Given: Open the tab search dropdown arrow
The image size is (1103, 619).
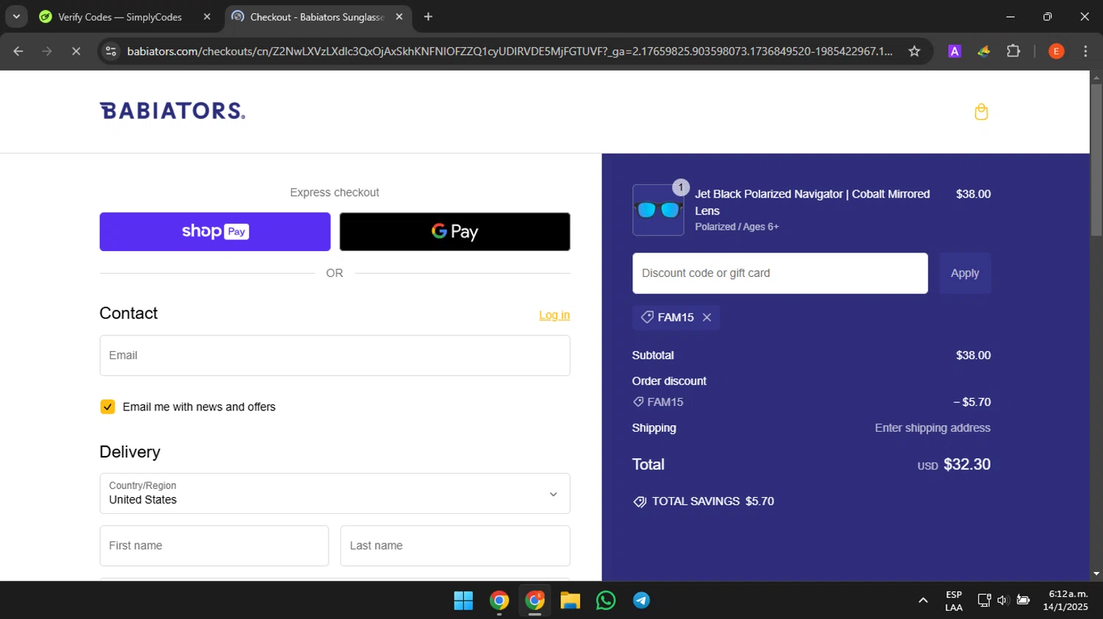Looking at the screenshot, I should point(16,17).
